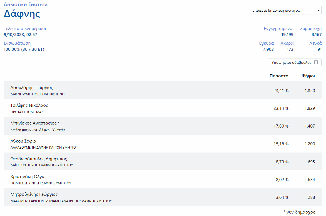Click the Συμμετοχή value 8.167

click(x=317, y=35)
